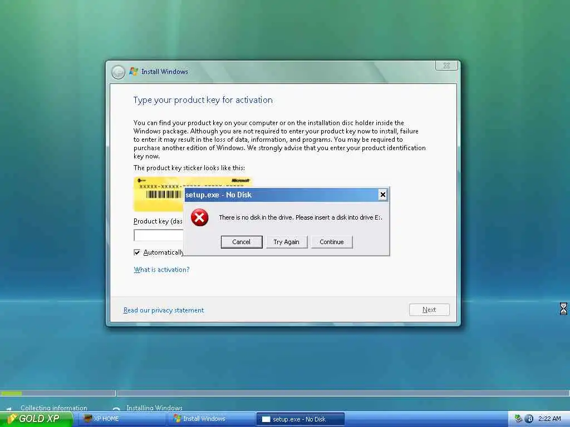Open the What is activation? link
This screenshot has height=427, width=570.
point(161,270)
